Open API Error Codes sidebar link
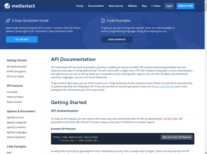207x154 pixels. [15, 77]
